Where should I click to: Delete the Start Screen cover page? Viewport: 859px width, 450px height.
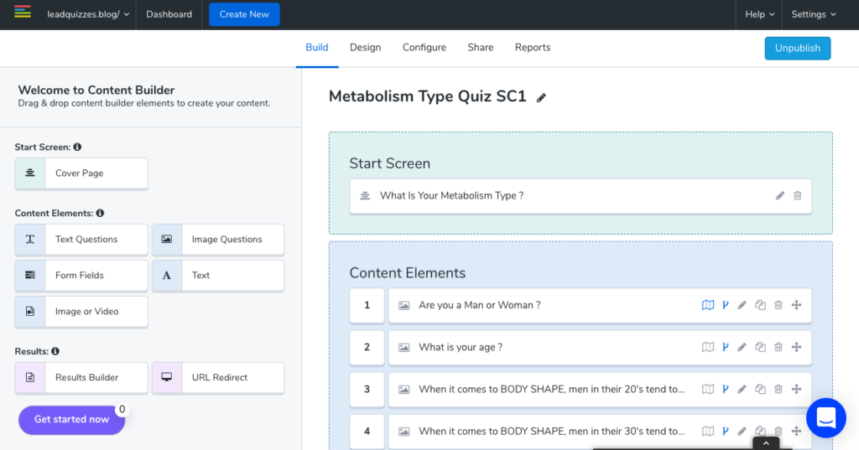(798, 195)
